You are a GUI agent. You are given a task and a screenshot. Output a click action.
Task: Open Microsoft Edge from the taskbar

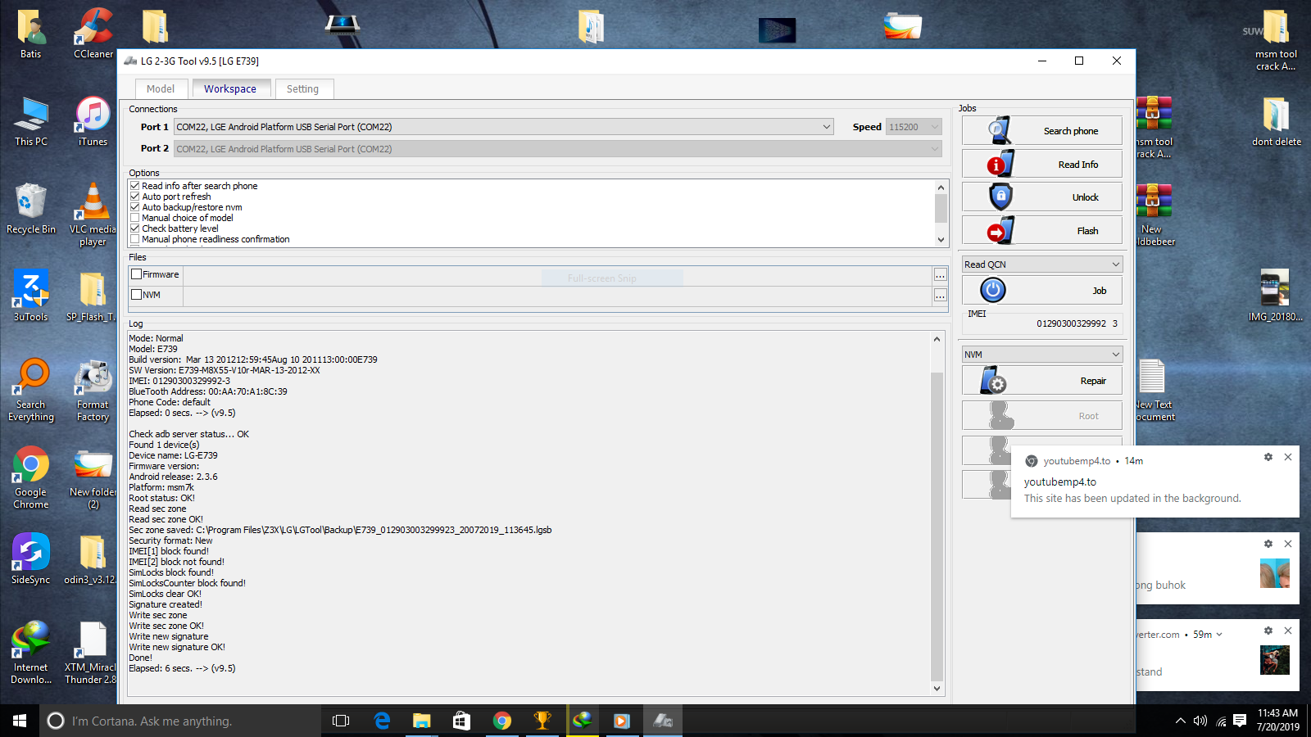click(x=382, y=721)
